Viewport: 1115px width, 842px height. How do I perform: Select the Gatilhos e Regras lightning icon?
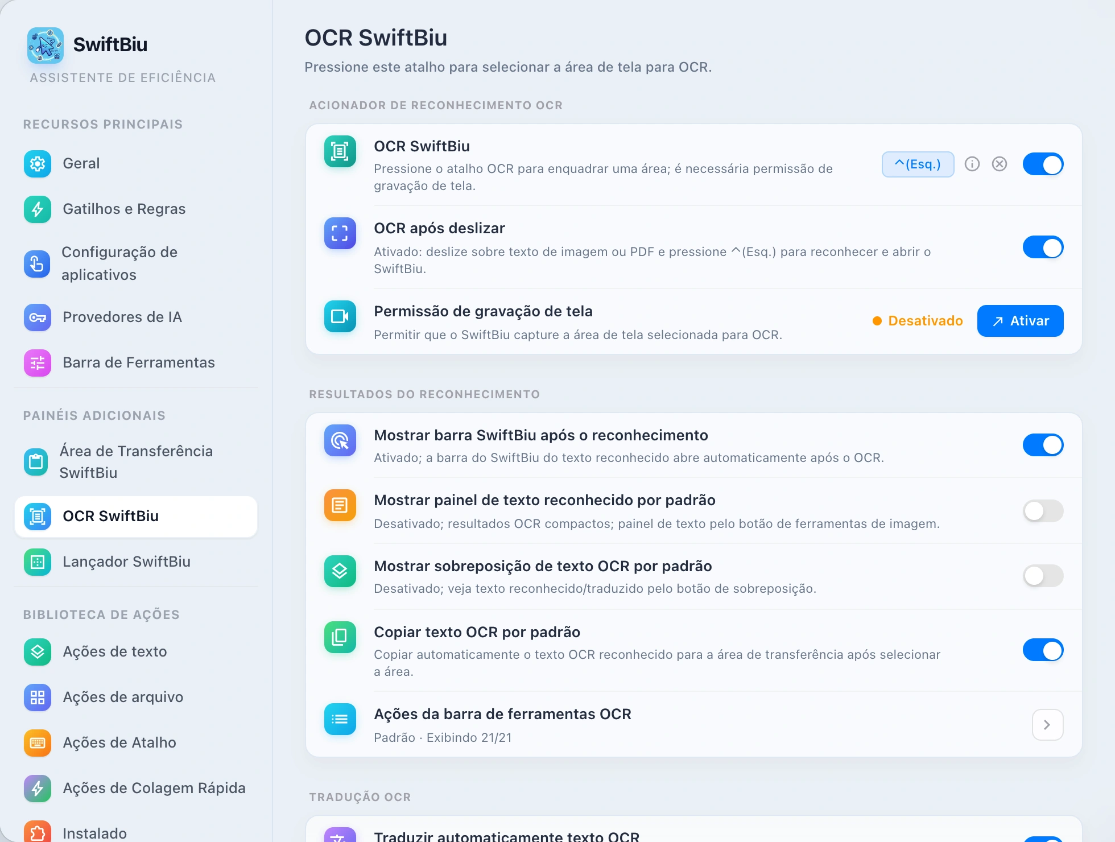pyautogui.click(x=38, y=209)
